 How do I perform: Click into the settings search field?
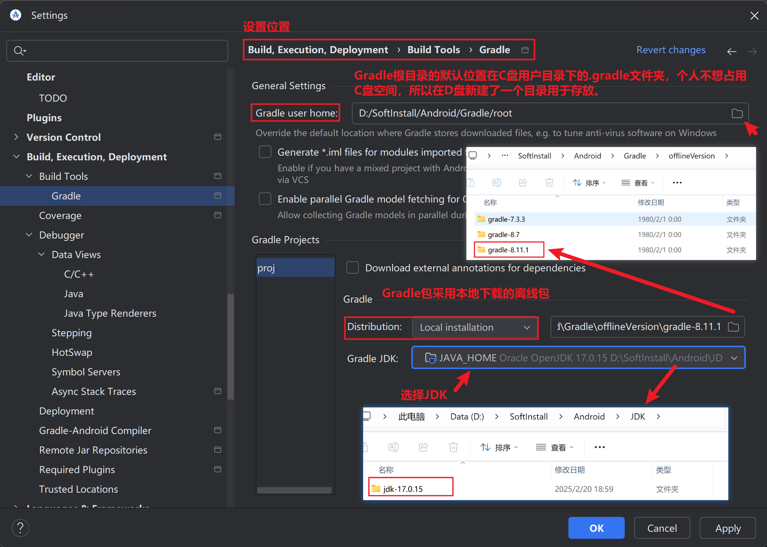[117, 51]
